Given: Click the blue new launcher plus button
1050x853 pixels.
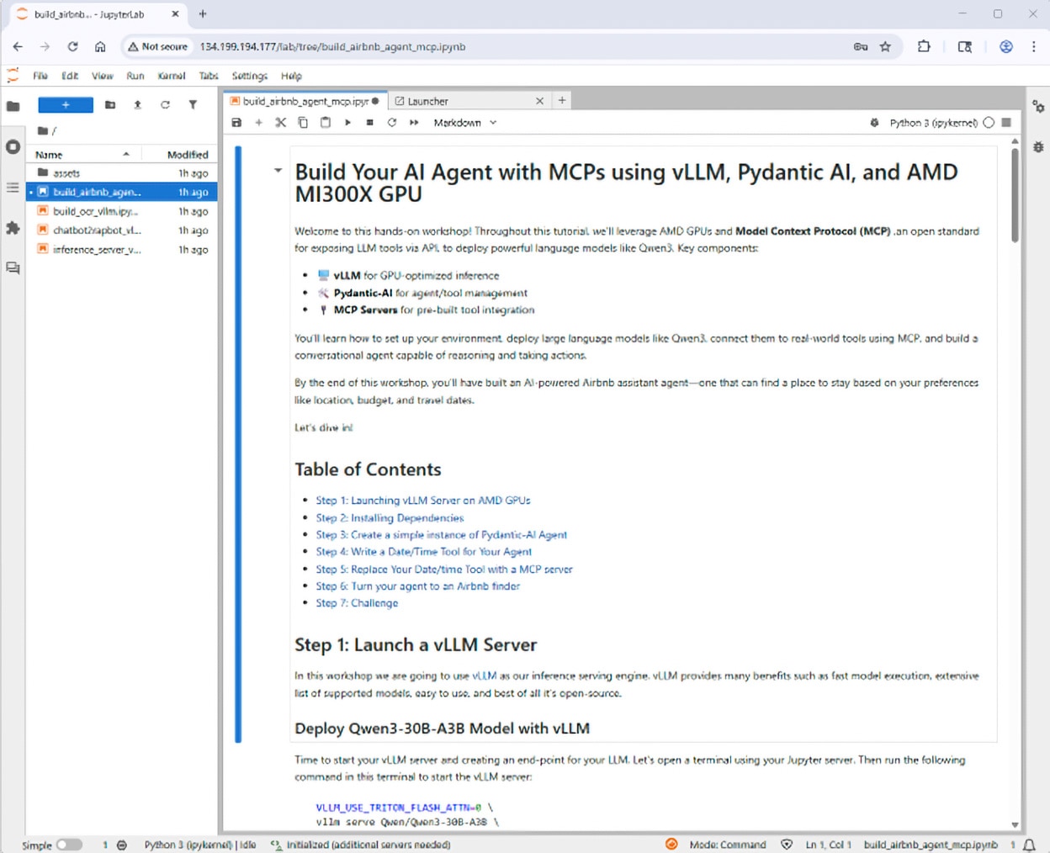Looking at the screenshot, I should 66,105.
